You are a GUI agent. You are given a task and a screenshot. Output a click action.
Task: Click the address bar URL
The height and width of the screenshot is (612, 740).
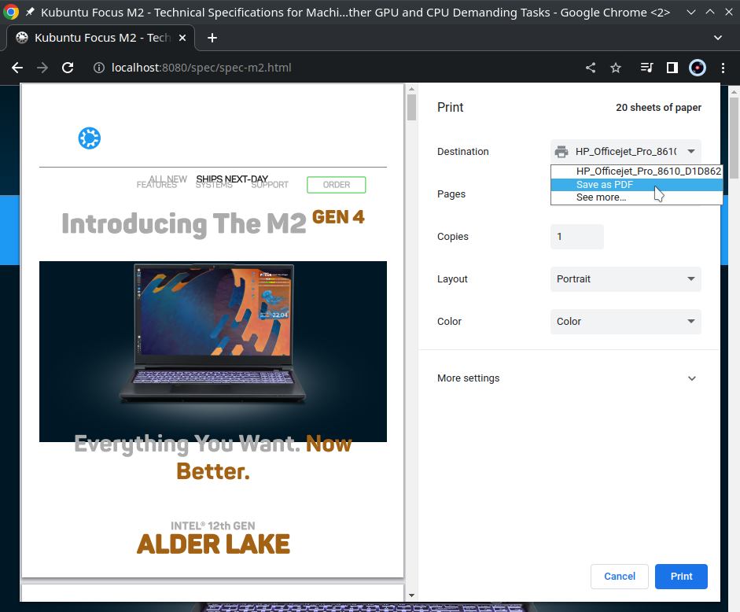(201, 68)
